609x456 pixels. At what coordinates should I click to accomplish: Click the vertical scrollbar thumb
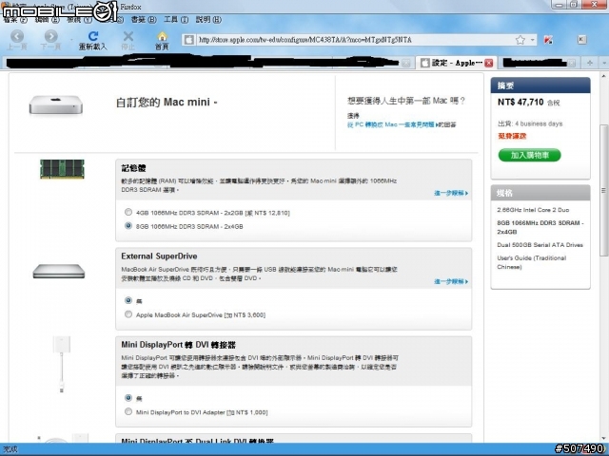point(603,190)
